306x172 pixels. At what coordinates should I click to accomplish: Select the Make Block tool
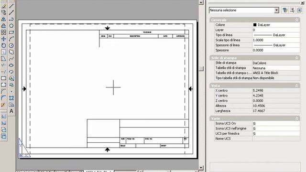tap(11, 85)
